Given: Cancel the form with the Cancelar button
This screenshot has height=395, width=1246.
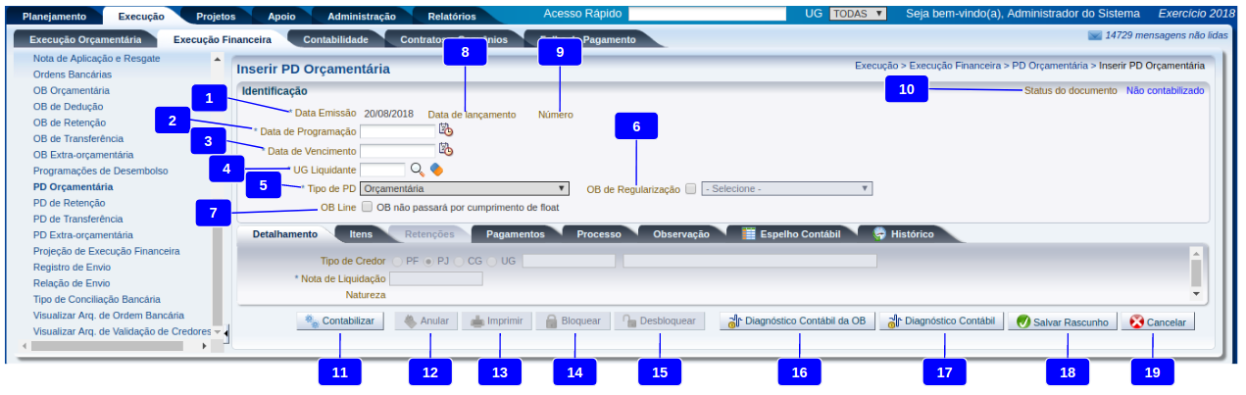Looking at the screenshot, I should click(x=1158, y=321).
